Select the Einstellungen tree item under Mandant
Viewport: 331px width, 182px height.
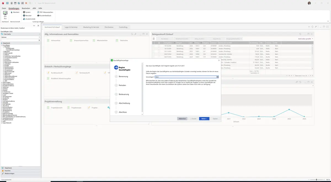tap(10, 48)
